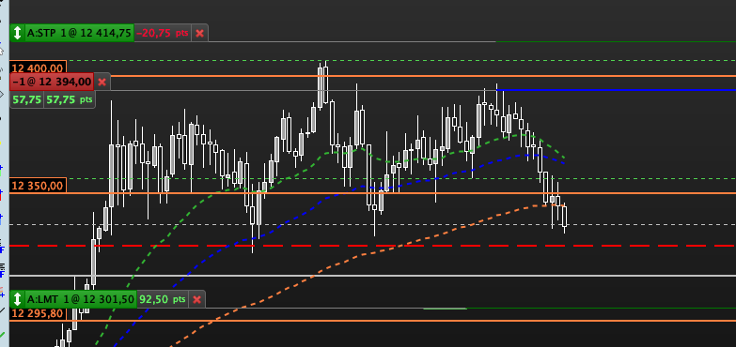Click the up-down arrow handle on A:LMT order
Image resolution: width=736 pixels, height=347 pixels.
point(17,299)
